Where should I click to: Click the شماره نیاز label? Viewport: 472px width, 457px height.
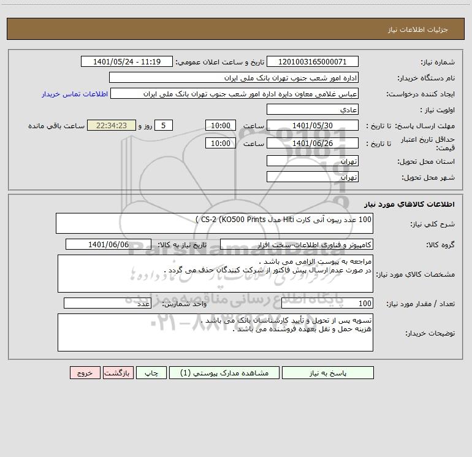(x=438, y=62)
